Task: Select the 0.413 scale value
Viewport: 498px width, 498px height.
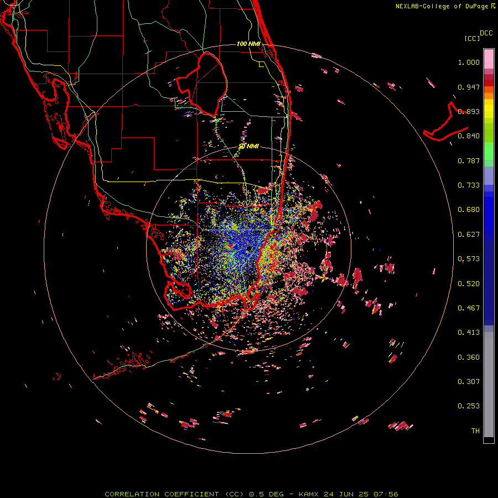Action: click(x=469, y=333)
